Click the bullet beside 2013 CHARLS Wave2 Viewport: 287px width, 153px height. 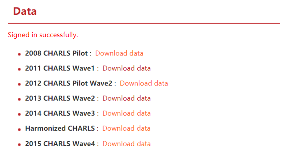pyautogui.click(x=19, y=99)
